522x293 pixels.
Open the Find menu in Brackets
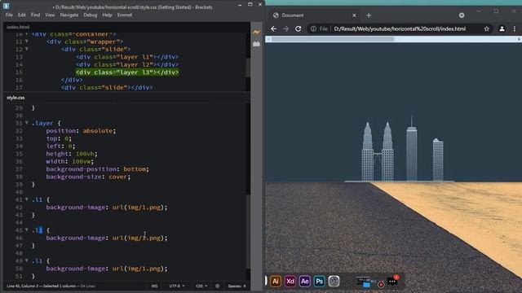pos(35,15)
